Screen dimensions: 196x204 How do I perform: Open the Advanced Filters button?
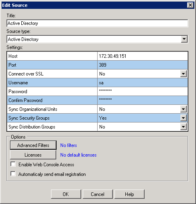[x=33, y=145]
